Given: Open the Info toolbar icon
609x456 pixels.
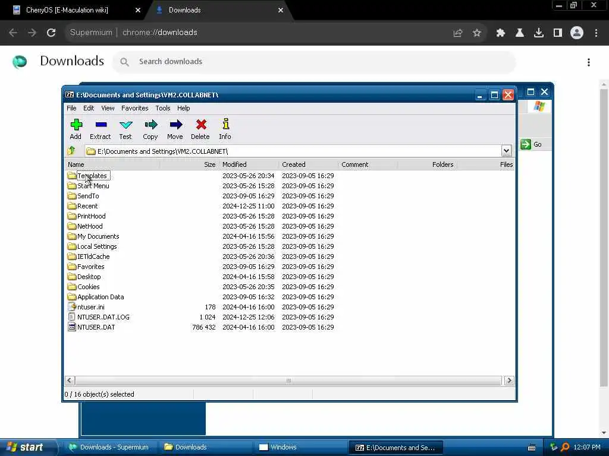Looking at the screenshot, I should click(225, 129).
